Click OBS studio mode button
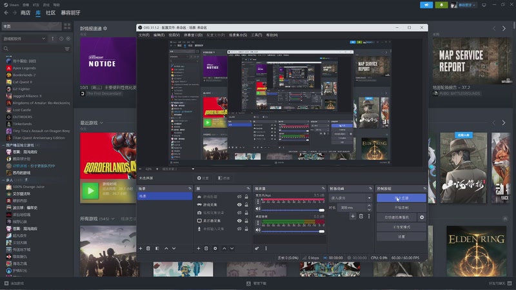This screenshot has width=516, height=290. pyautogui.click(x=401, y=227)
